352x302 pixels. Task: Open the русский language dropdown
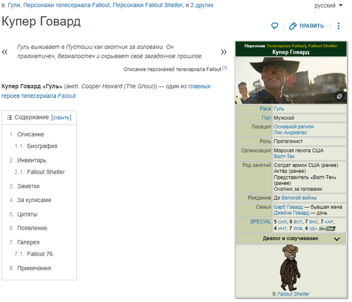pyautogui.click(x=328, y=5)
